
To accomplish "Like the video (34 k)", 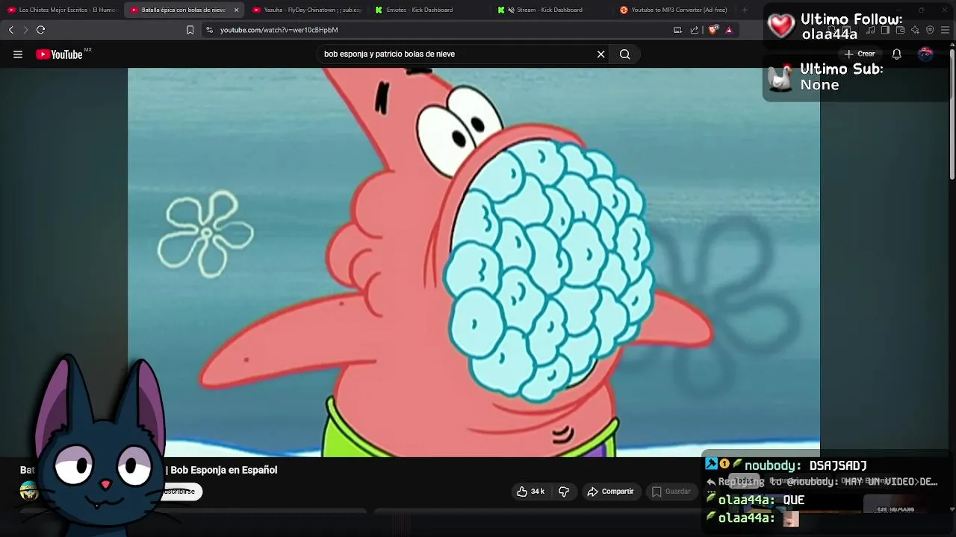I will (x=530, y=492).
